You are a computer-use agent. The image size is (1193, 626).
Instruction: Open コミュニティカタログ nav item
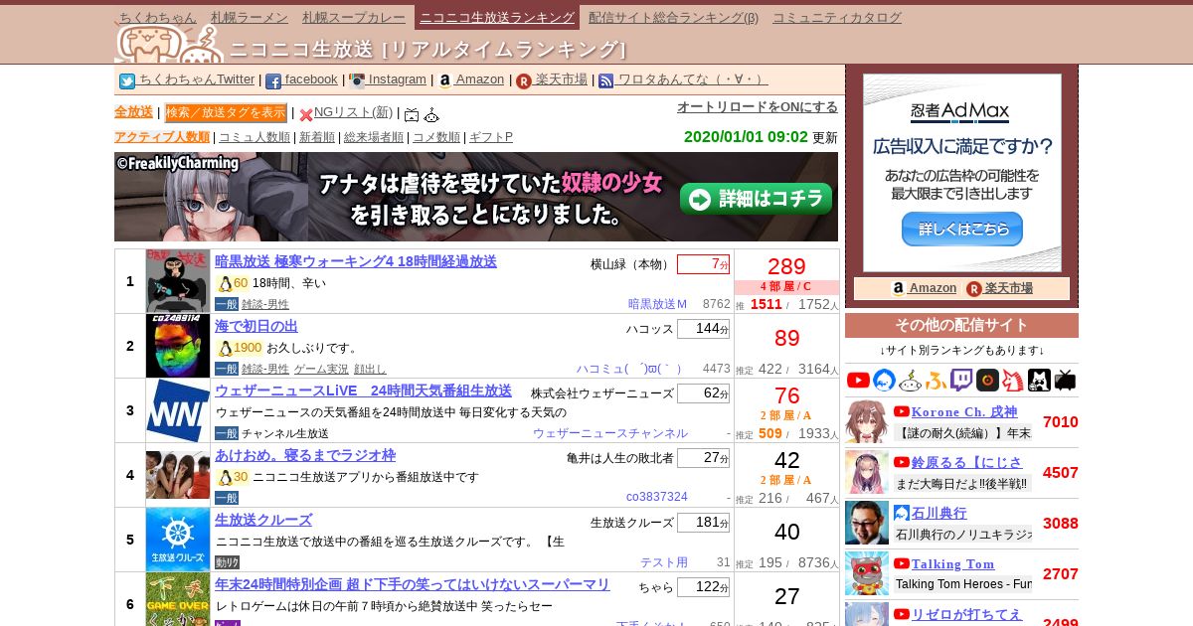pyautogui.click(x=837, y=17)
